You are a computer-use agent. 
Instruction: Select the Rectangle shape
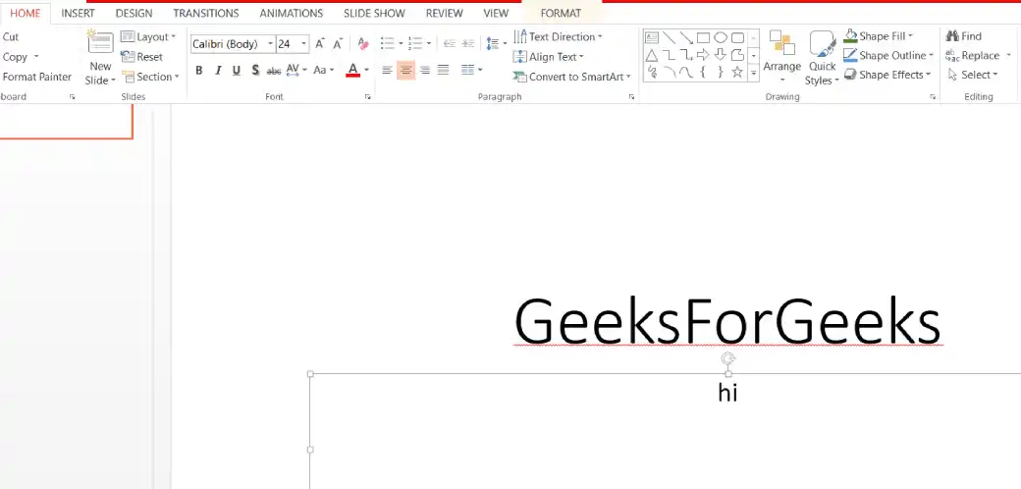click(x=703, y=37)
